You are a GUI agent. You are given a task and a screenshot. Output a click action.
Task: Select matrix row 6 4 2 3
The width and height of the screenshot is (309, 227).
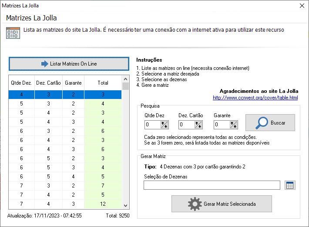click(x=65, y=140)
